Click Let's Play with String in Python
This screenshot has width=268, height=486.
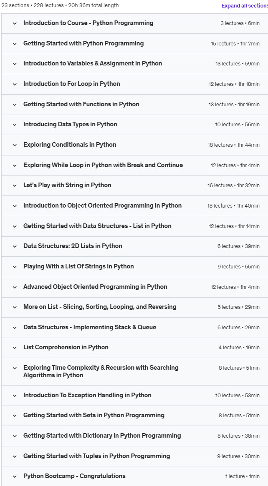[67, 185]
